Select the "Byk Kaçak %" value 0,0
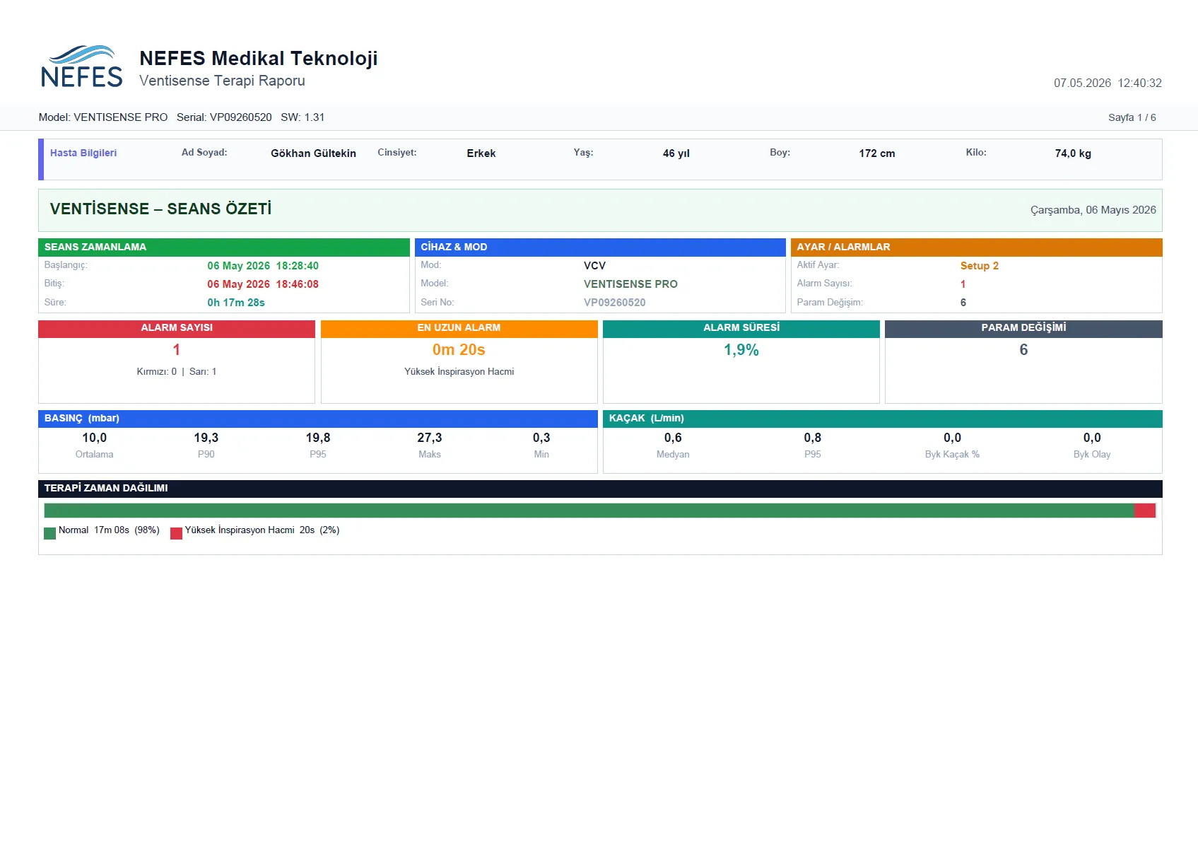Viewport: 1198px width, 845px height. pyautogui.click(x=952, y=438)
